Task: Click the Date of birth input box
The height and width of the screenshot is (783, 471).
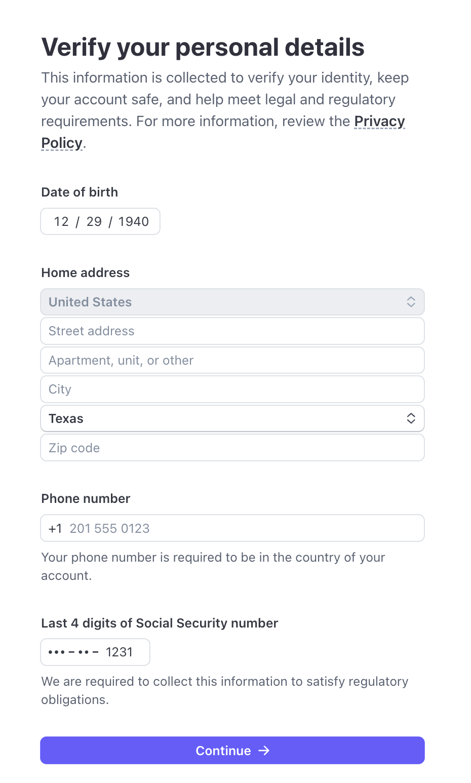Action: click(100, 221)
